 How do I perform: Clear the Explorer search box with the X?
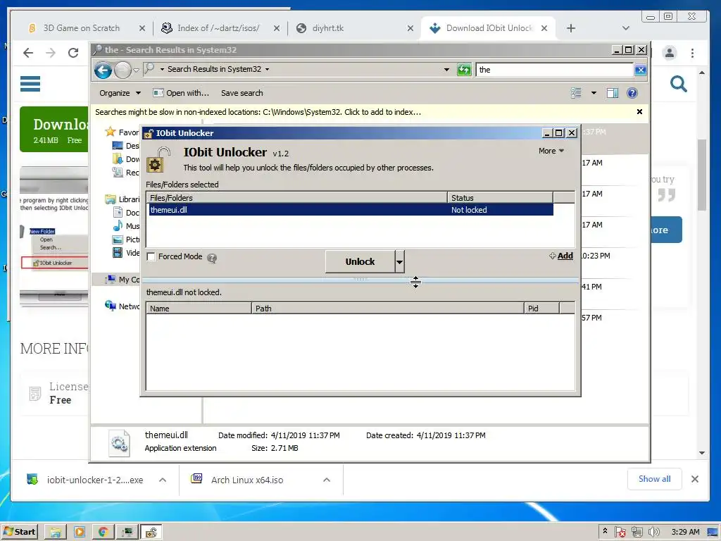pos(640,70)
